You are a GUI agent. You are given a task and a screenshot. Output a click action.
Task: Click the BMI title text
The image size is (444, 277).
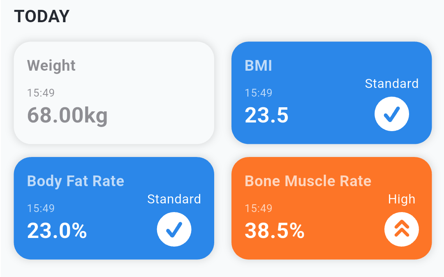tap(258, 66)
